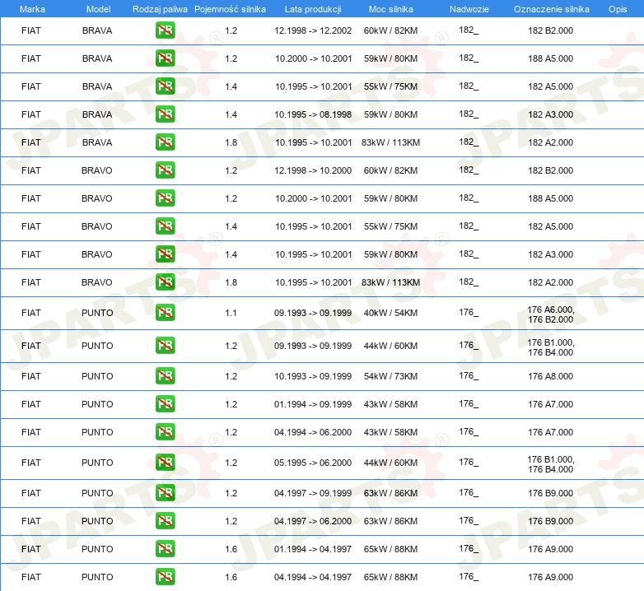Screen dimensions: 644x591
Task: Click the 54kW / 73KM power cell
Action: 390,376
